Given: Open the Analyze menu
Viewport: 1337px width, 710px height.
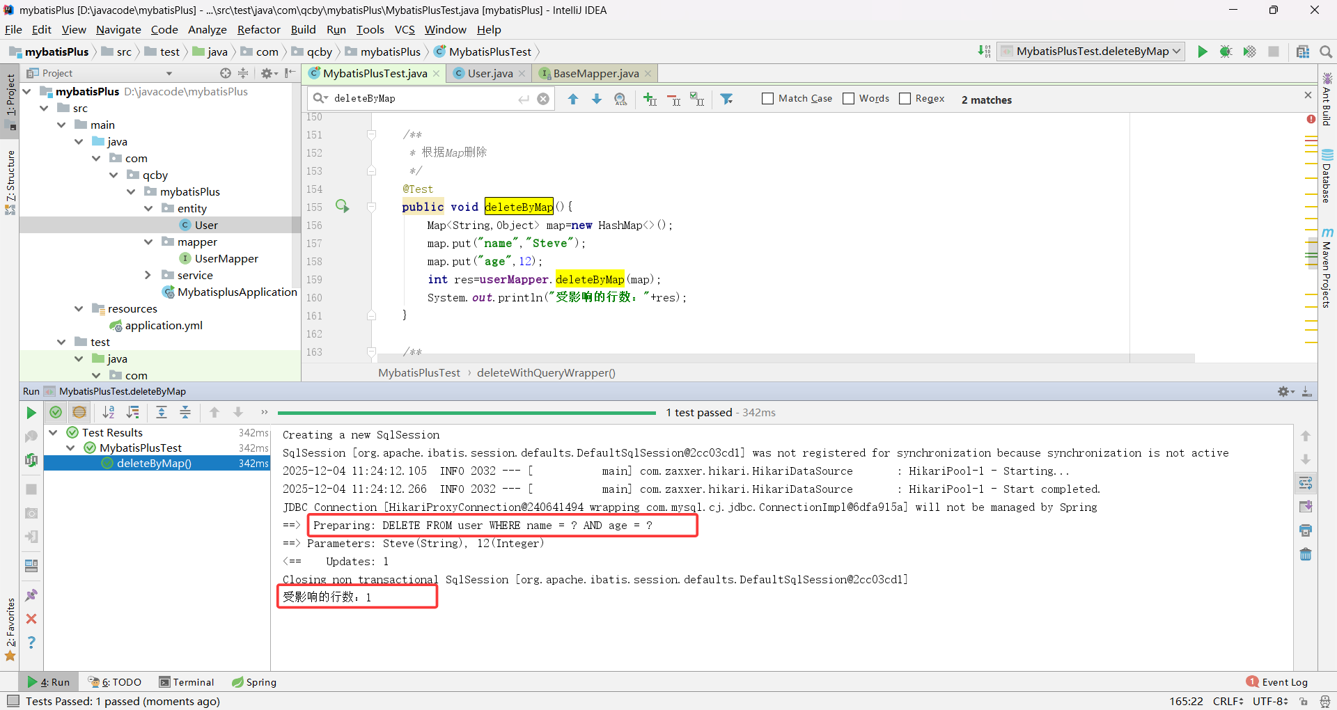Looking at the screenshot, I should [207, 29].
